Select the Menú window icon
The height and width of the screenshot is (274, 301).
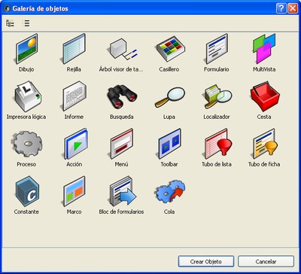pos(121,144)
